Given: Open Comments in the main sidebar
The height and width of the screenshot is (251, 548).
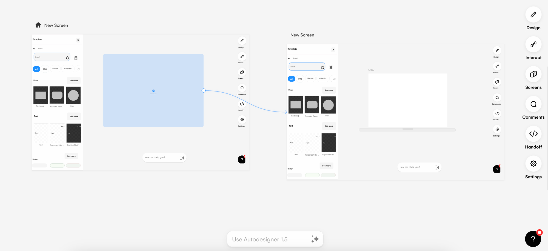Looking at the screenshot, I should (x=533, y=104).
